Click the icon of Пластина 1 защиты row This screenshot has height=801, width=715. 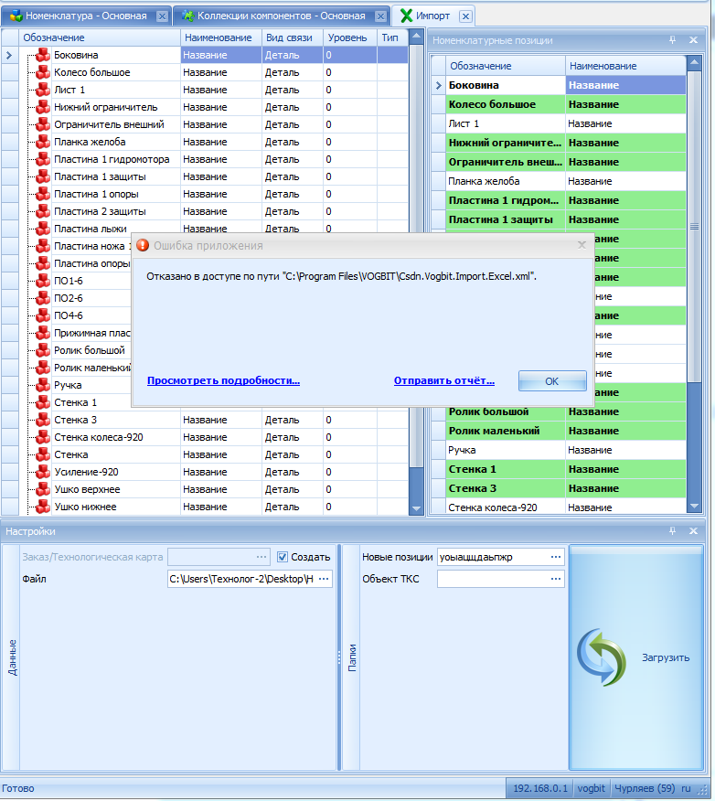tap(43, 176)
